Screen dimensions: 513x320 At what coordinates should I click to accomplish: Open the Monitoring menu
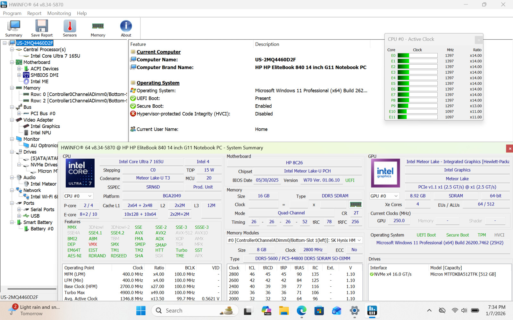[x=59, y=13]
